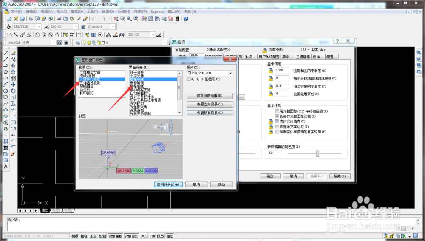Image resolution: width=425 pixels, height=241 pixels.
Task: Select the Move modify tool
Action: coord(13,84)
